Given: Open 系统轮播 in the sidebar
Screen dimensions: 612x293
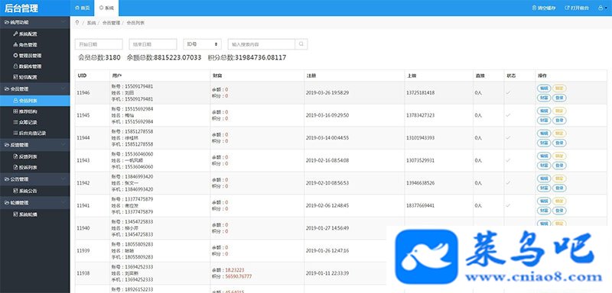Looking at the screenshot, I should (25, 214).
